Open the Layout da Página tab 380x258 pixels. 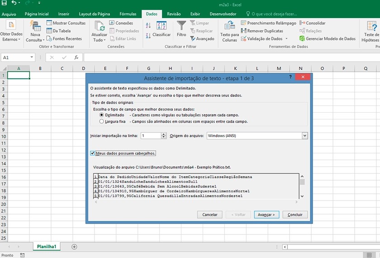point(94,14)
